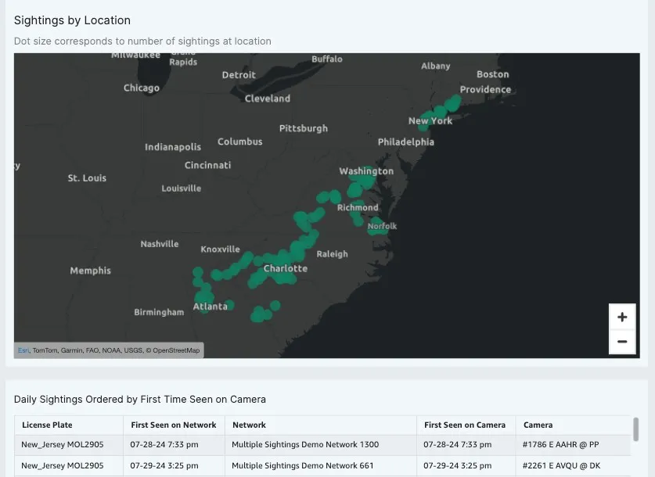The width and height of the screenshot is (655, 477).
Task: Click the Memphis label on map
Action: [x=90, y=271]
